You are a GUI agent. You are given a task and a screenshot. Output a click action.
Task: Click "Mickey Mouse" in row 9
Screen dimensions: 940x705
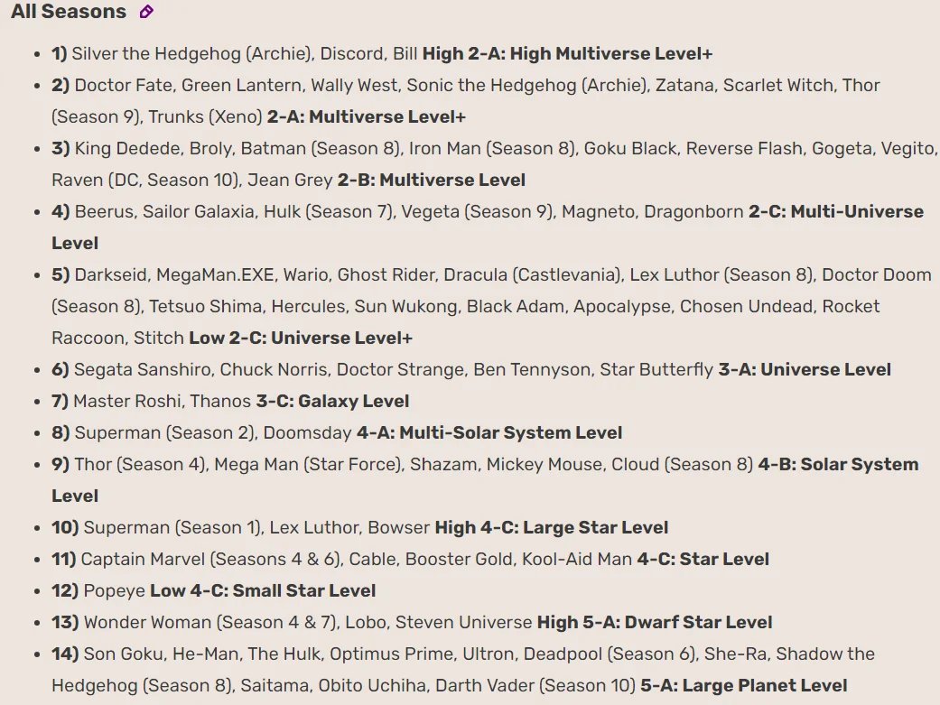coord(544,464)
